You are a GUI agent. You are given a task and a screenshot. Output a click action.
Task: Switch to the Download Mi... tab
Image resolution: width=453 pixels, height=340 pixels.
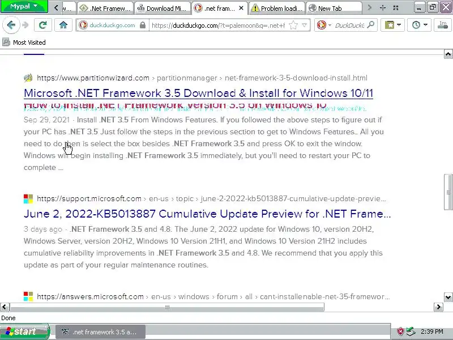[163, 8]
